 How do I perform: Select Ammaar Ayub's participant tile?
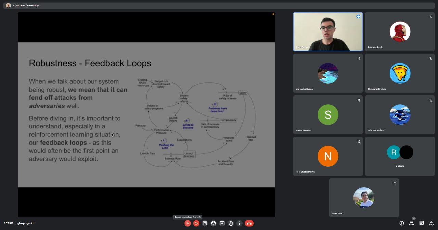400,32
